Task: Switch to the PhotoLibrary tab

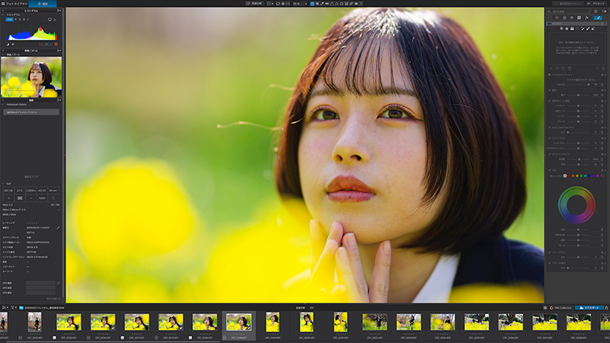Action: [14, 4]
